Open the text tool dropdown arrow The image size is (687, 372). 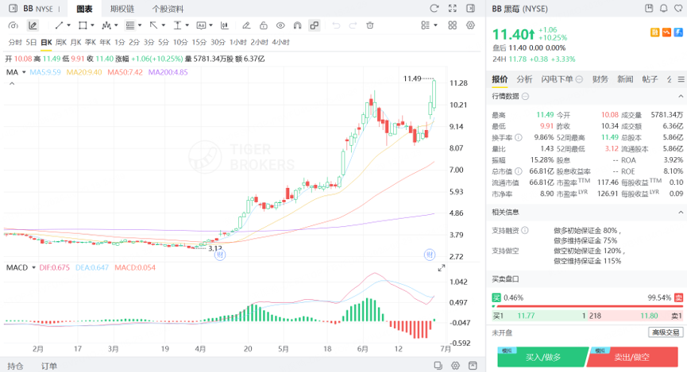pyautogui.click(x=187, y=25)
